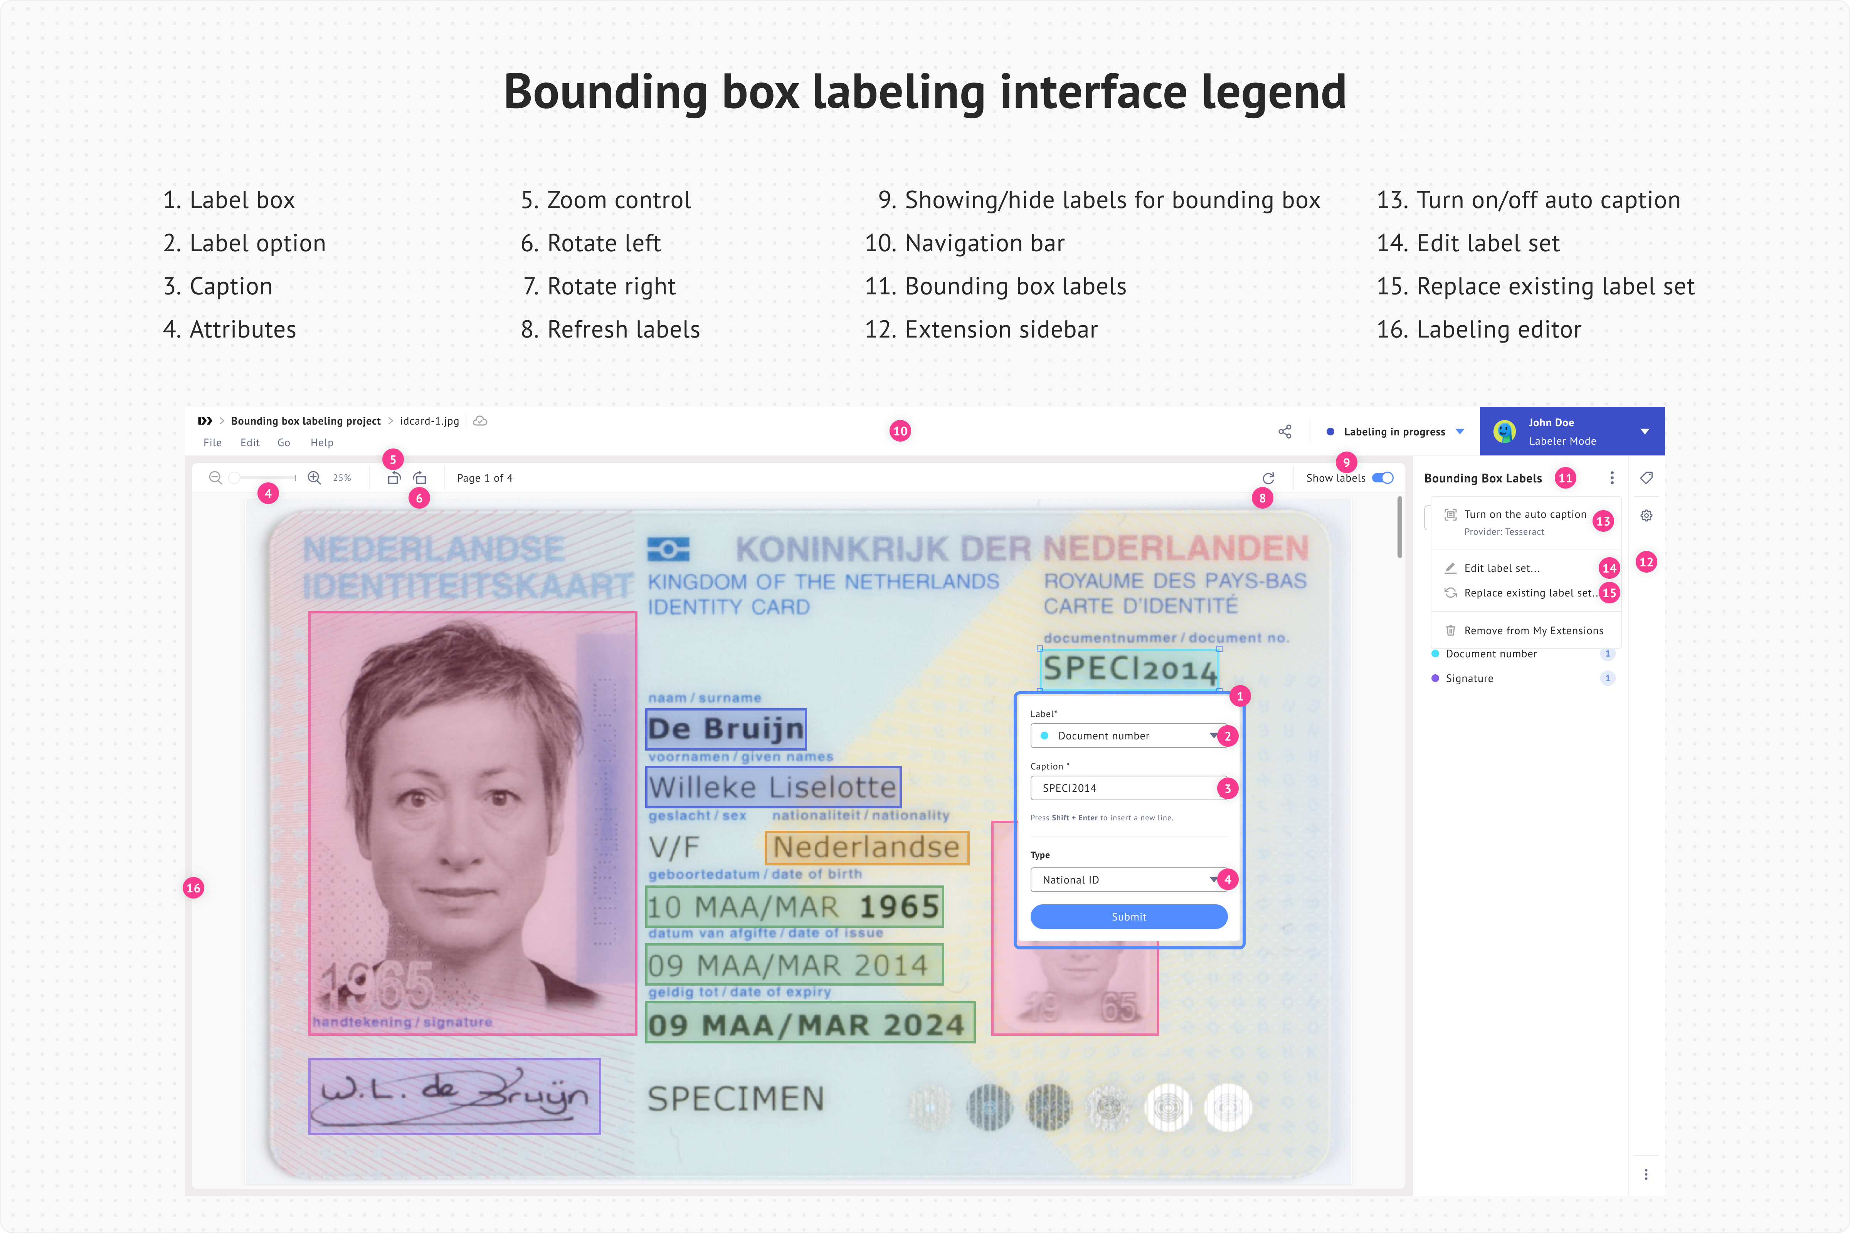1850x1233 pixels.
Task: Click the zoom in magnifier icon
Action: pos(314,477)
